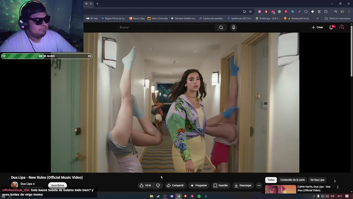Open the YouTube account avatar menu
This screenshot has height=199, width=353.
[342, 27]
